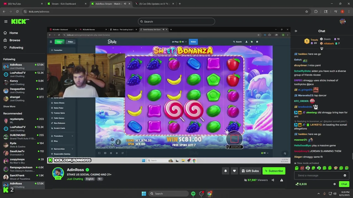Open a new browser tab

pos(180,4)
